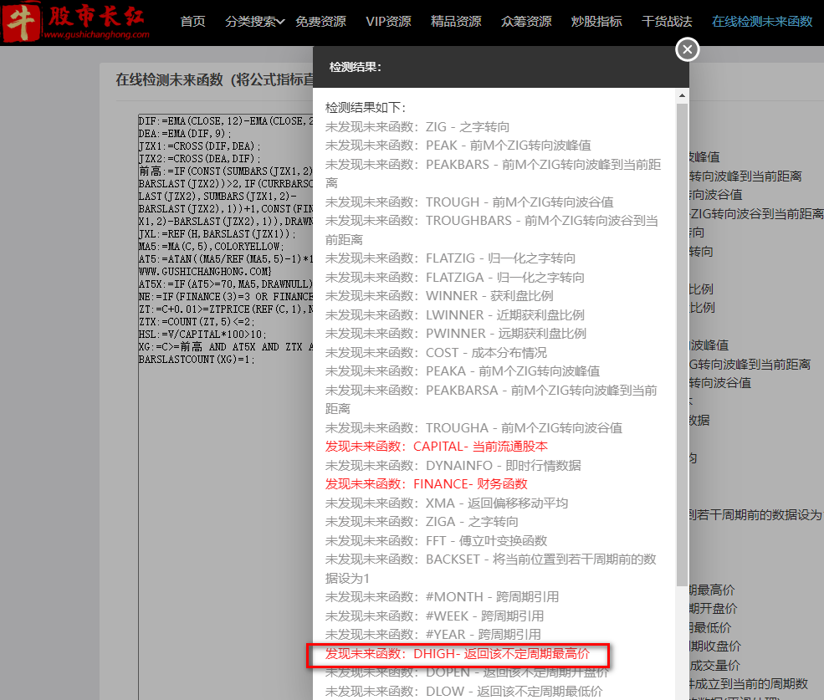This screenshot has height=700, width=824.
Task: Click the PEAKBARSA result line
Action: pyautogui.click(x=491, y=400)
